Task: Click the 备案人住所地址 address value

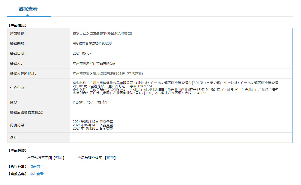Action: point(108,73)
